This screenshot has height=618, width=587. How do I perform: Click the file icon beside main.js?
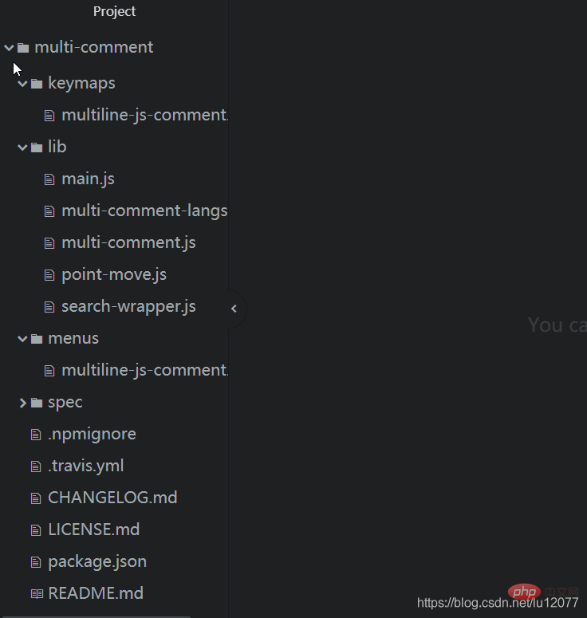point(49,179)
